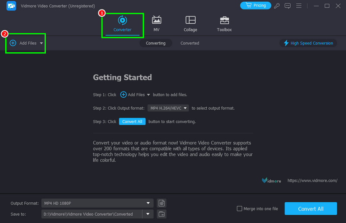Open the save folder icon

point(161,214)
